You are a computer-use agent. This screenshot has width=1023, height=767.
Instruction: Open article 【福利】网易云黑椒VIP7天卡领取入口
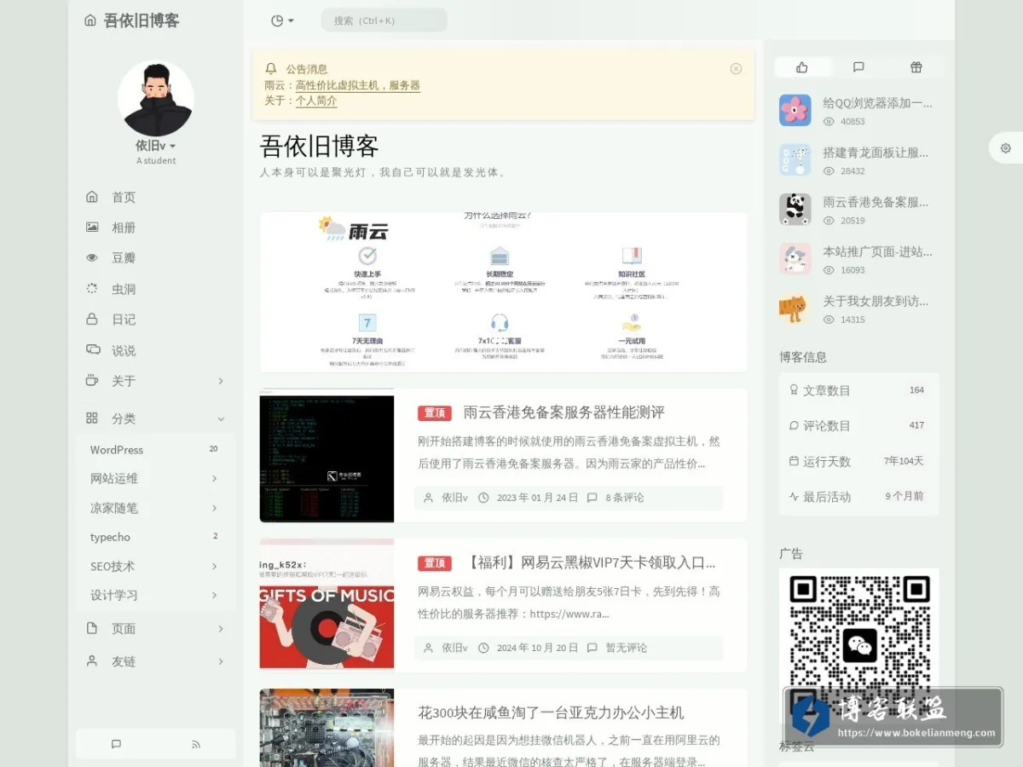coord(591,562)
